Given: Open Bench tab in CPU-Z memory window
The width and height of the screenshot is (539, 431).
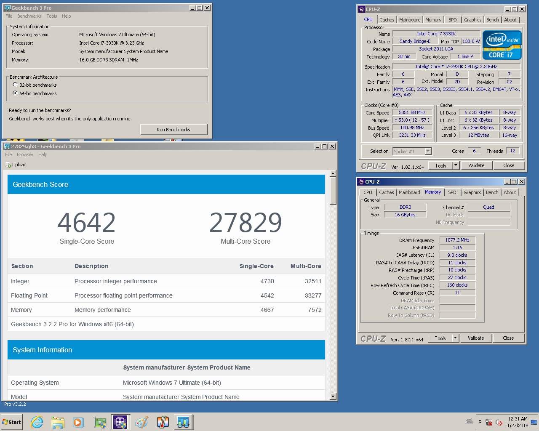Looking at the screenshot, I should tap(492, 192).
